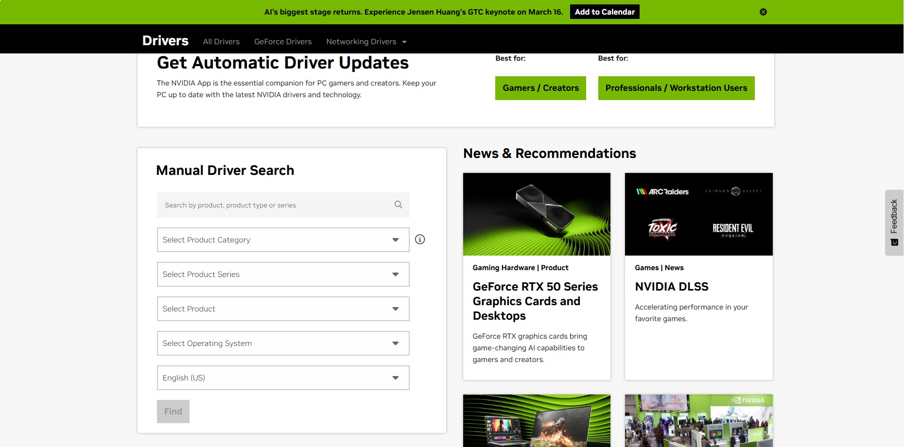Open GeForce Drivers nav item
The image size is (904, 447).
pyautogui.click(x=283, y=41)
